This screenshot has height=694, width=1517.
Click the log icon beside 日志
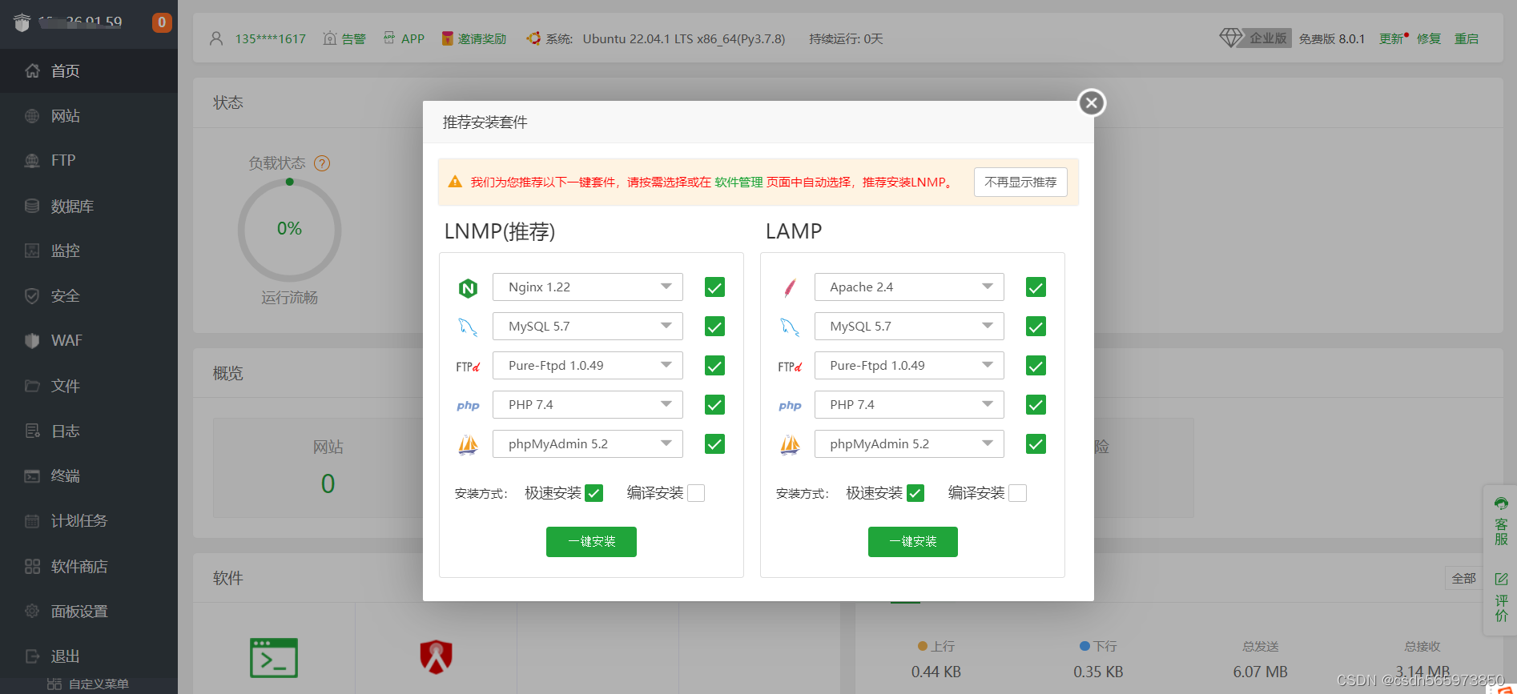pos(32,431)
